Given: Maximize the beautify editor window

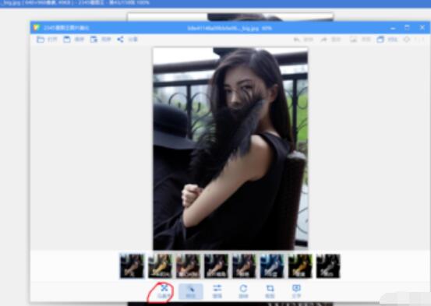Looking at the screenshot, I should coord(407,27).
